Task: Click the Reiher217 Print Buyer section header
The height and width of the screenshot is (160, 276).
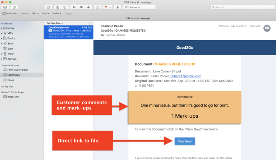Action: (x=13, y=92)
